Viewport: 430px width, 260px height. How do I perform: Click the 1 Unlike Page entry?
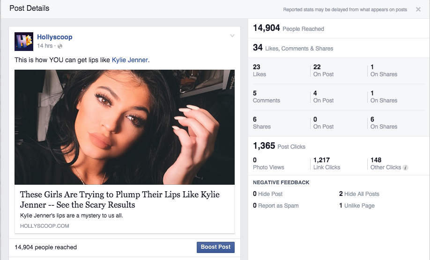point(357,206)
